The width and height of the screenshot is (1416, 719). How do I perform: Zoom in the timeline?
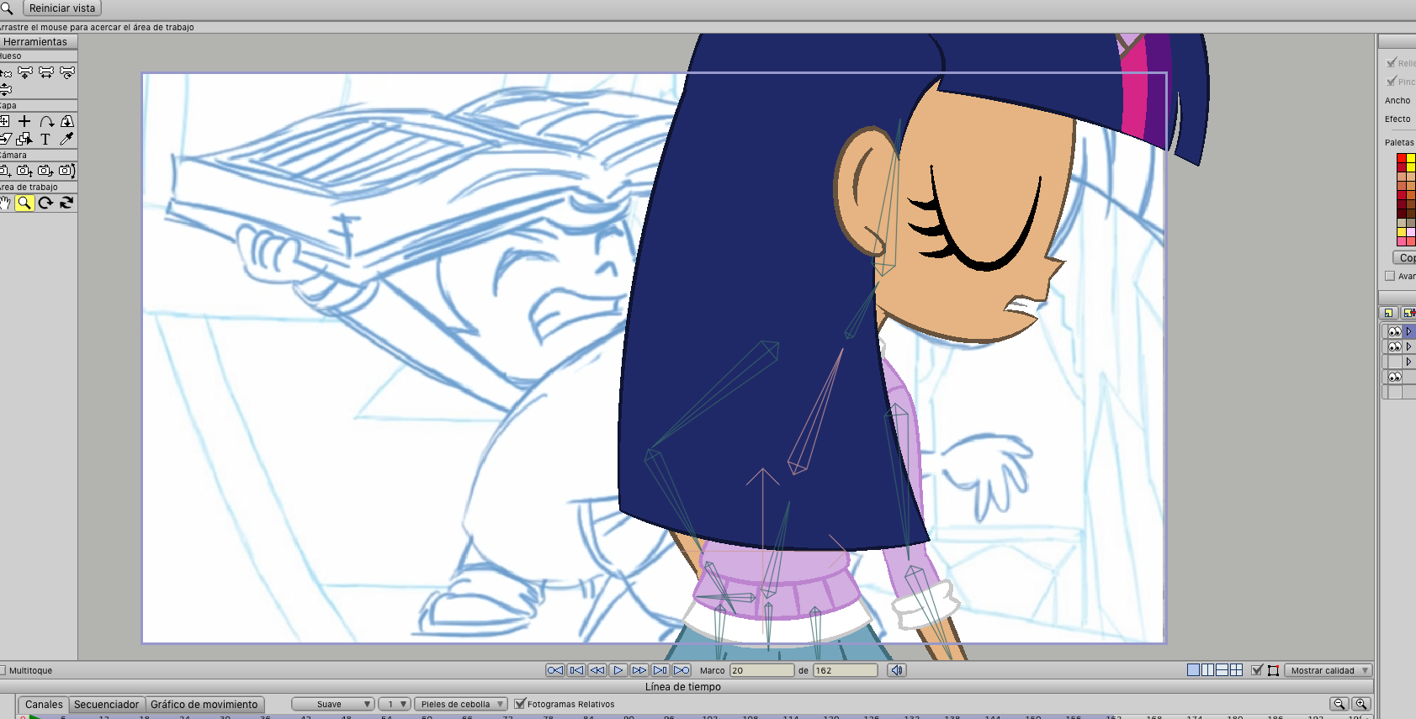1360,704
